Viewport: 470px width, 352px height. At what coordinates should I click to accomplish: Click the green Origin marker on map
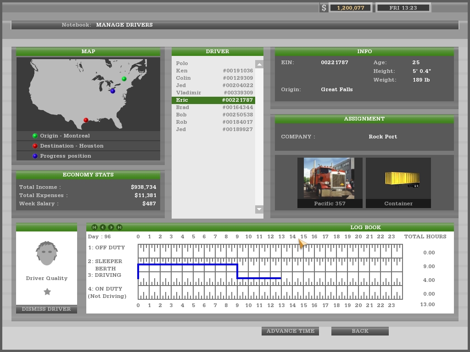(124, 79)
